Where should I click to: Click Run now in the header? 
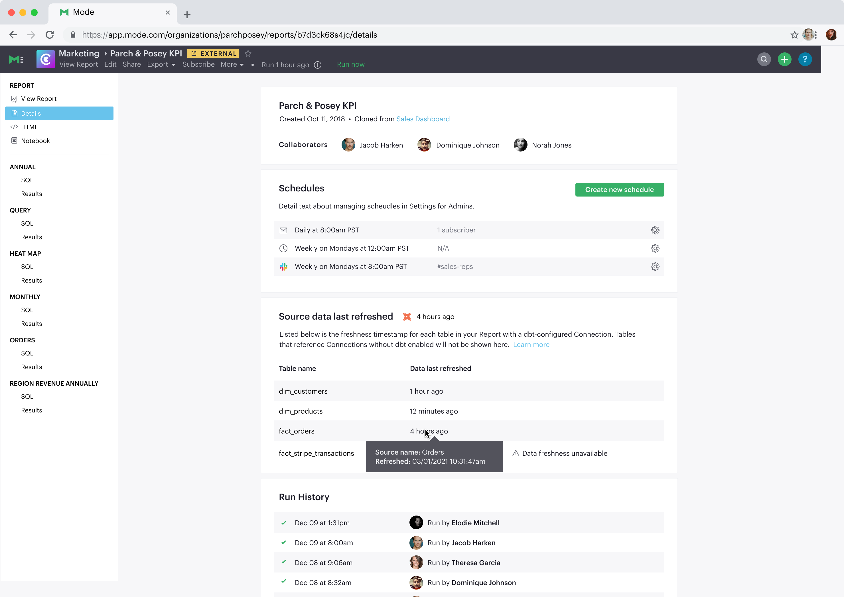pos(350,64)
